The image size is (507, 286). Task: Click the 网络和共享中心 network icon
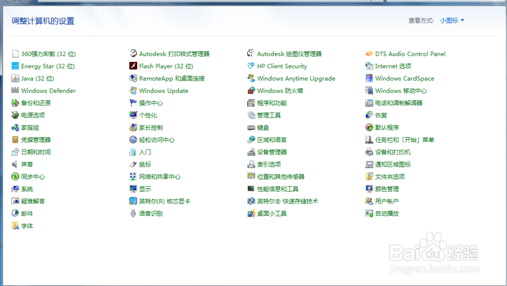point(133,176)
